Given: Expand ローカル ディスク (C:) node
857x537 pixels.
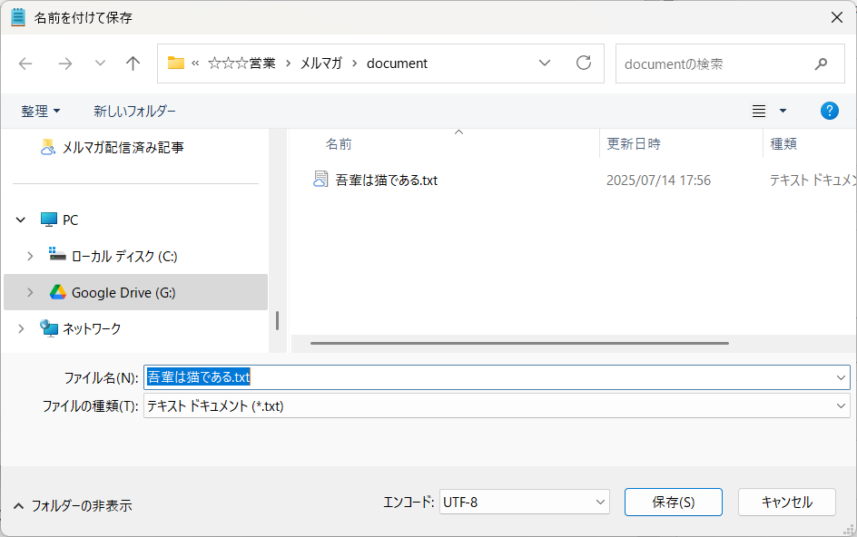Looking at the screenshot, I should pos(30,256).
